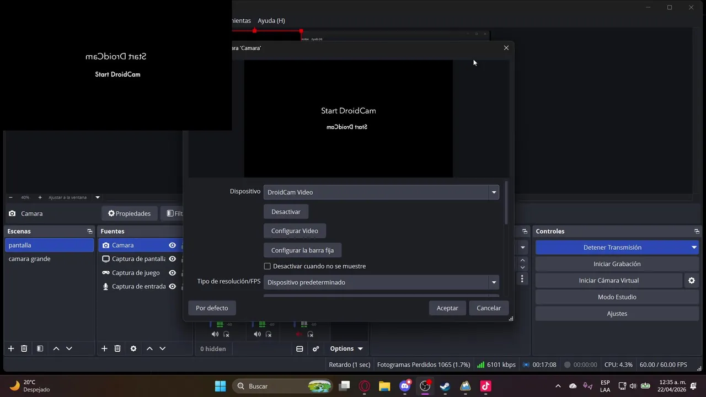Click 'Configurar la barra fija' button
706x397 pixels.
(302, 250)
